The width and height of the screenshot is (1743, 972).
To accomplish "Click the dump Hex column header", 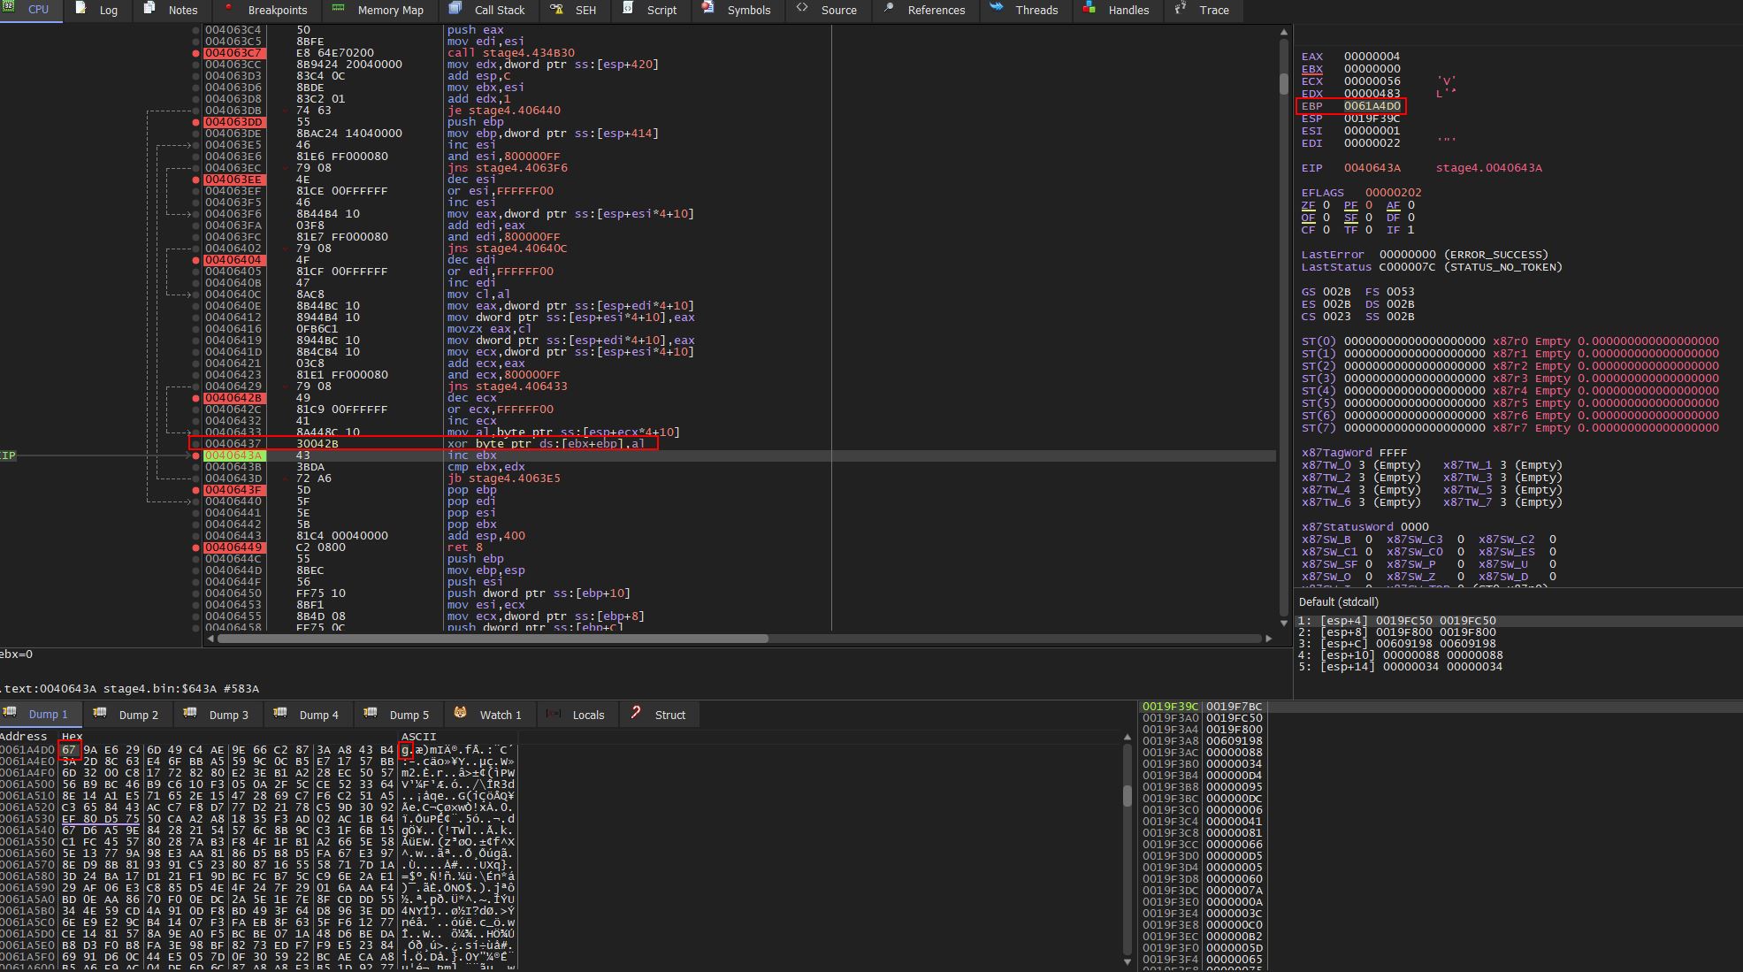I will (72, 737).
